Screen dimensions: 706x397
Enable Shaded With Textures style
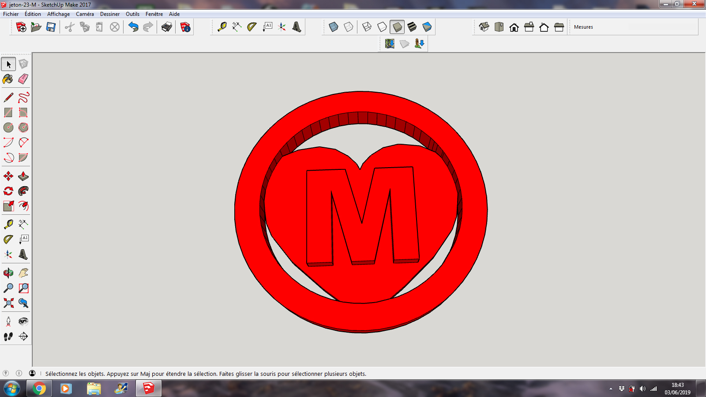(412, 27)
